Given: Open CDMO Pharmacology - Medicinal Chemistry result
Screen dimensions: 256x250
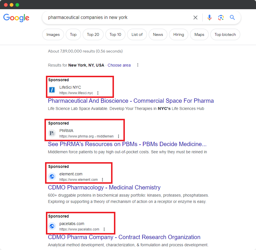Looking at the screenshot, I should tap(104, 187).
